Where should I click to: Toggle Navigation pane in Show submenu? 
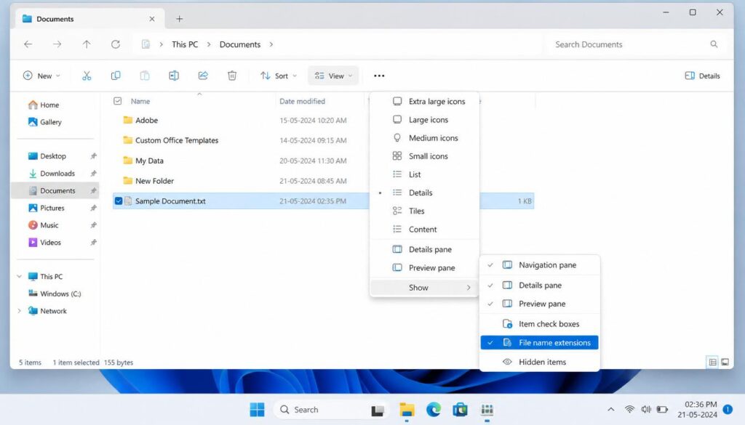coord(540,265)
